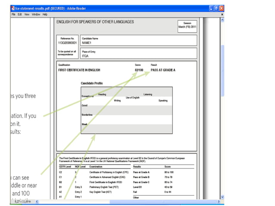Viewport: 275px width, 206px height.
Task: Click the horizontal scrollbar thumb
Action: point(163,201)
